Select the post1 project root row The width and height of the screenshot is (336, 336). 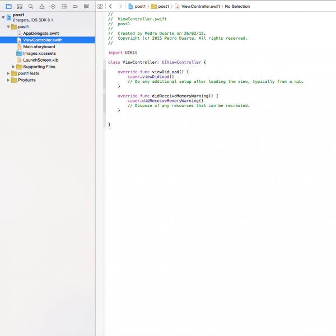pos(48,17)
